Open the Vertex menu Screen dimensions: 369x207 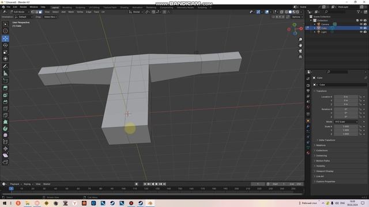pos(80,12)
